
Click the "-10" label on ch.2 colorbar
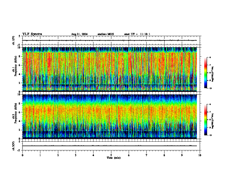(210, 135)
